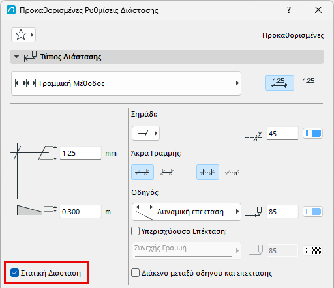Viewport: 334px width, 288px height.
Task: Select dimension text above line icon
Action: (279, 83)
